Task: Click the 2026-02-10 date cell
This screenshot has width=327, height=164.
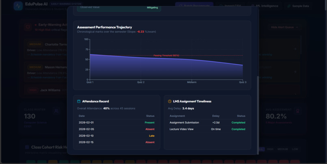Action: (86, 136)
